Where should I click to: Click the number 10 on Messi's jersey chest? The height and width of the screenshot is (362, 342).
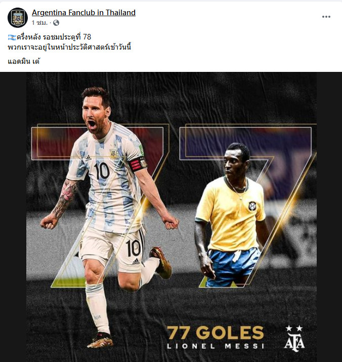(102, 171)
